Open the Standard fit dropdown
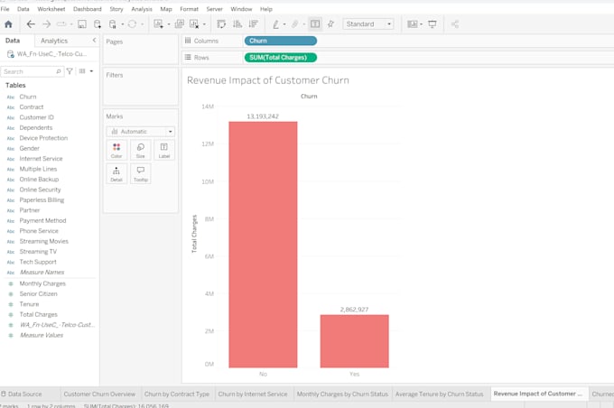 pyautogui.click(x=368, y=24)
